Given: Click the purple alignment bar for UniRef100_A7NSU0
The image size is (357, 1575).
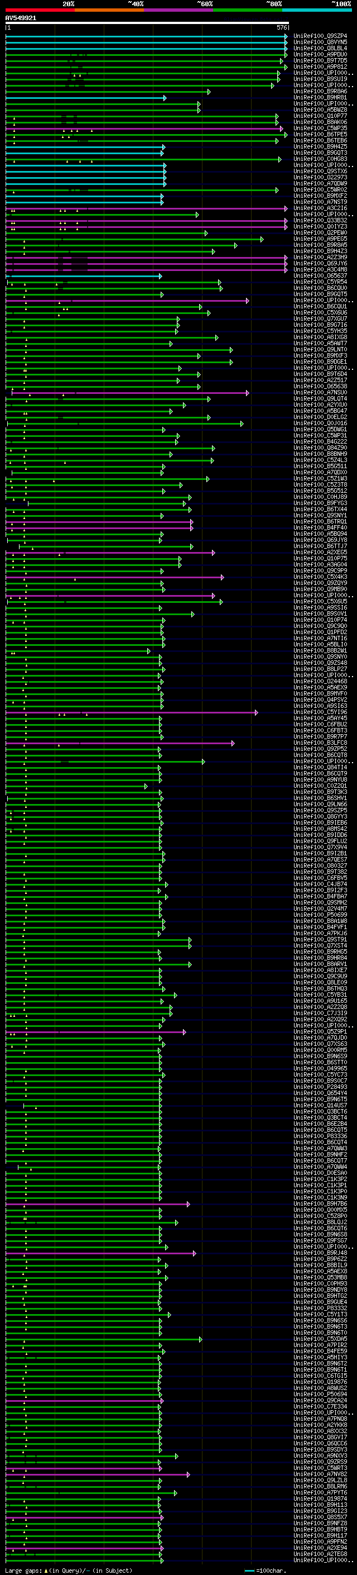Looking at the screenshot, I should (x=130, y=393).
